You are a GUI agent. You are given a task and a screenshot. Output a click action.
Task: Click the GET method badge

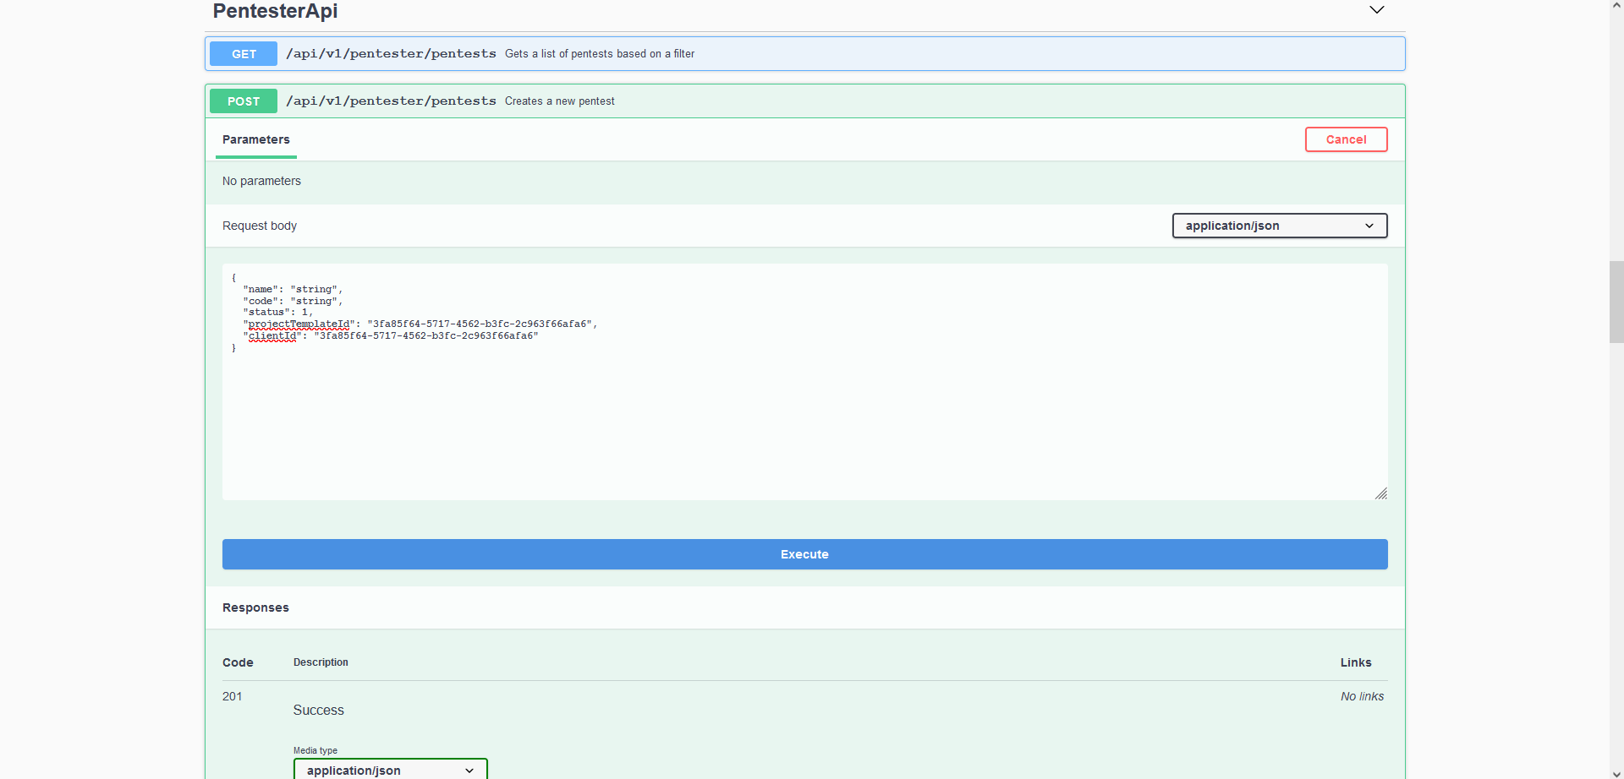point(243,53)
